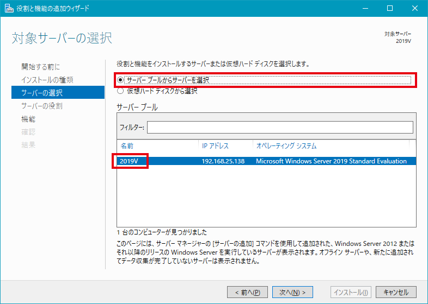Sort server list by IP アドレス column
The height and width of the screenshot is (304, 428).
point(215,146)
